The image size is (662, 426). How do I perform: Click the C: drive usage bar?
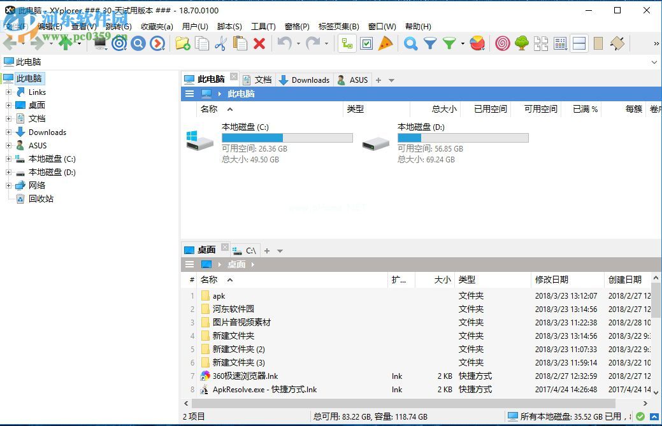click(287, 138)
